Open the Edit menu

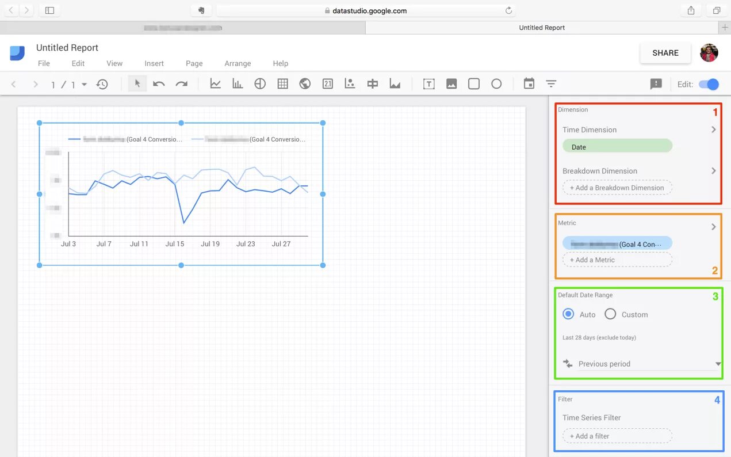pos(78,63)
